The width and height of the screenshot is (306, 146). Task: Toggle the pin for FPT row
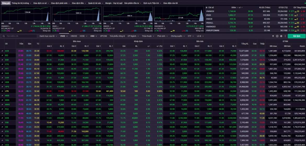pyautogui.click(x=2, y=69)
